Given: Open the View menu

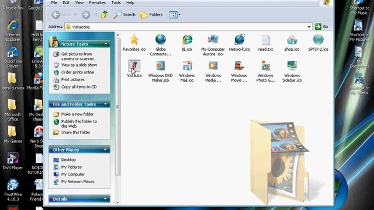Looking at the screenshot, I should (79, 2).
